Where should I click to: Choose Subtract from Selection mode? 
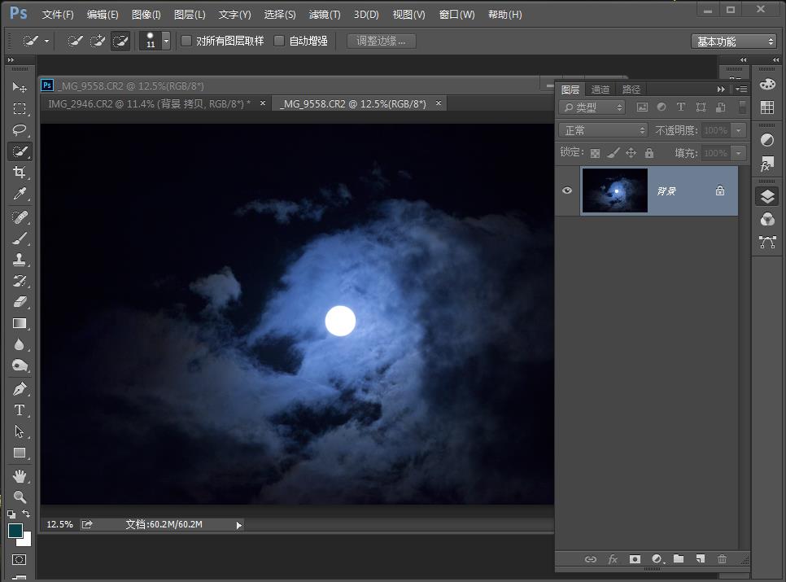click(x=120, y=41)
